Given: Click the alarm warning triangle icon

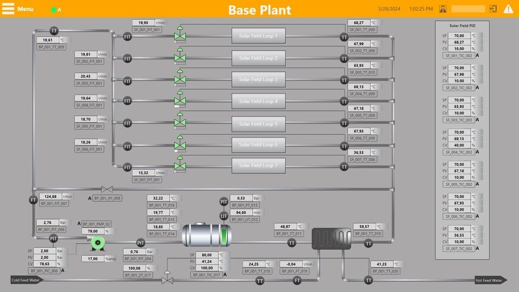Looking at the screenshot, I should pos(508,9).
